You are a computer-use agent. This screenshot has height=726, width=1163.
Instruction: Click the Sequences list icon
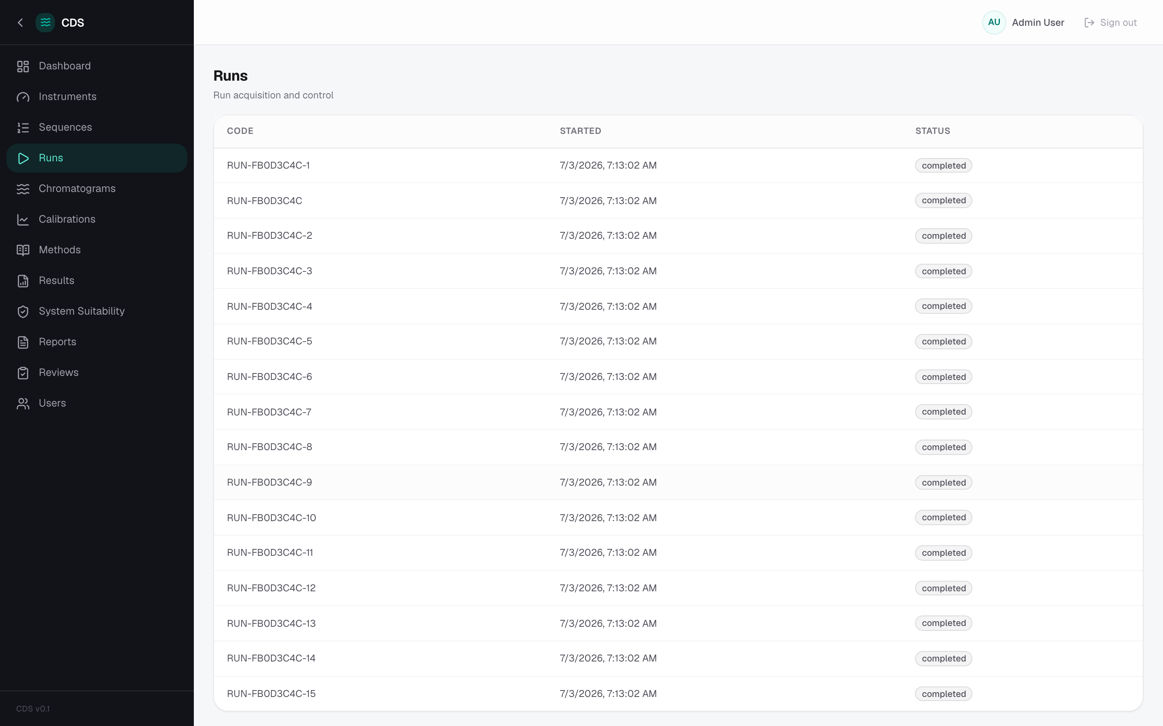pyautogui.click(x=23, y=128)
